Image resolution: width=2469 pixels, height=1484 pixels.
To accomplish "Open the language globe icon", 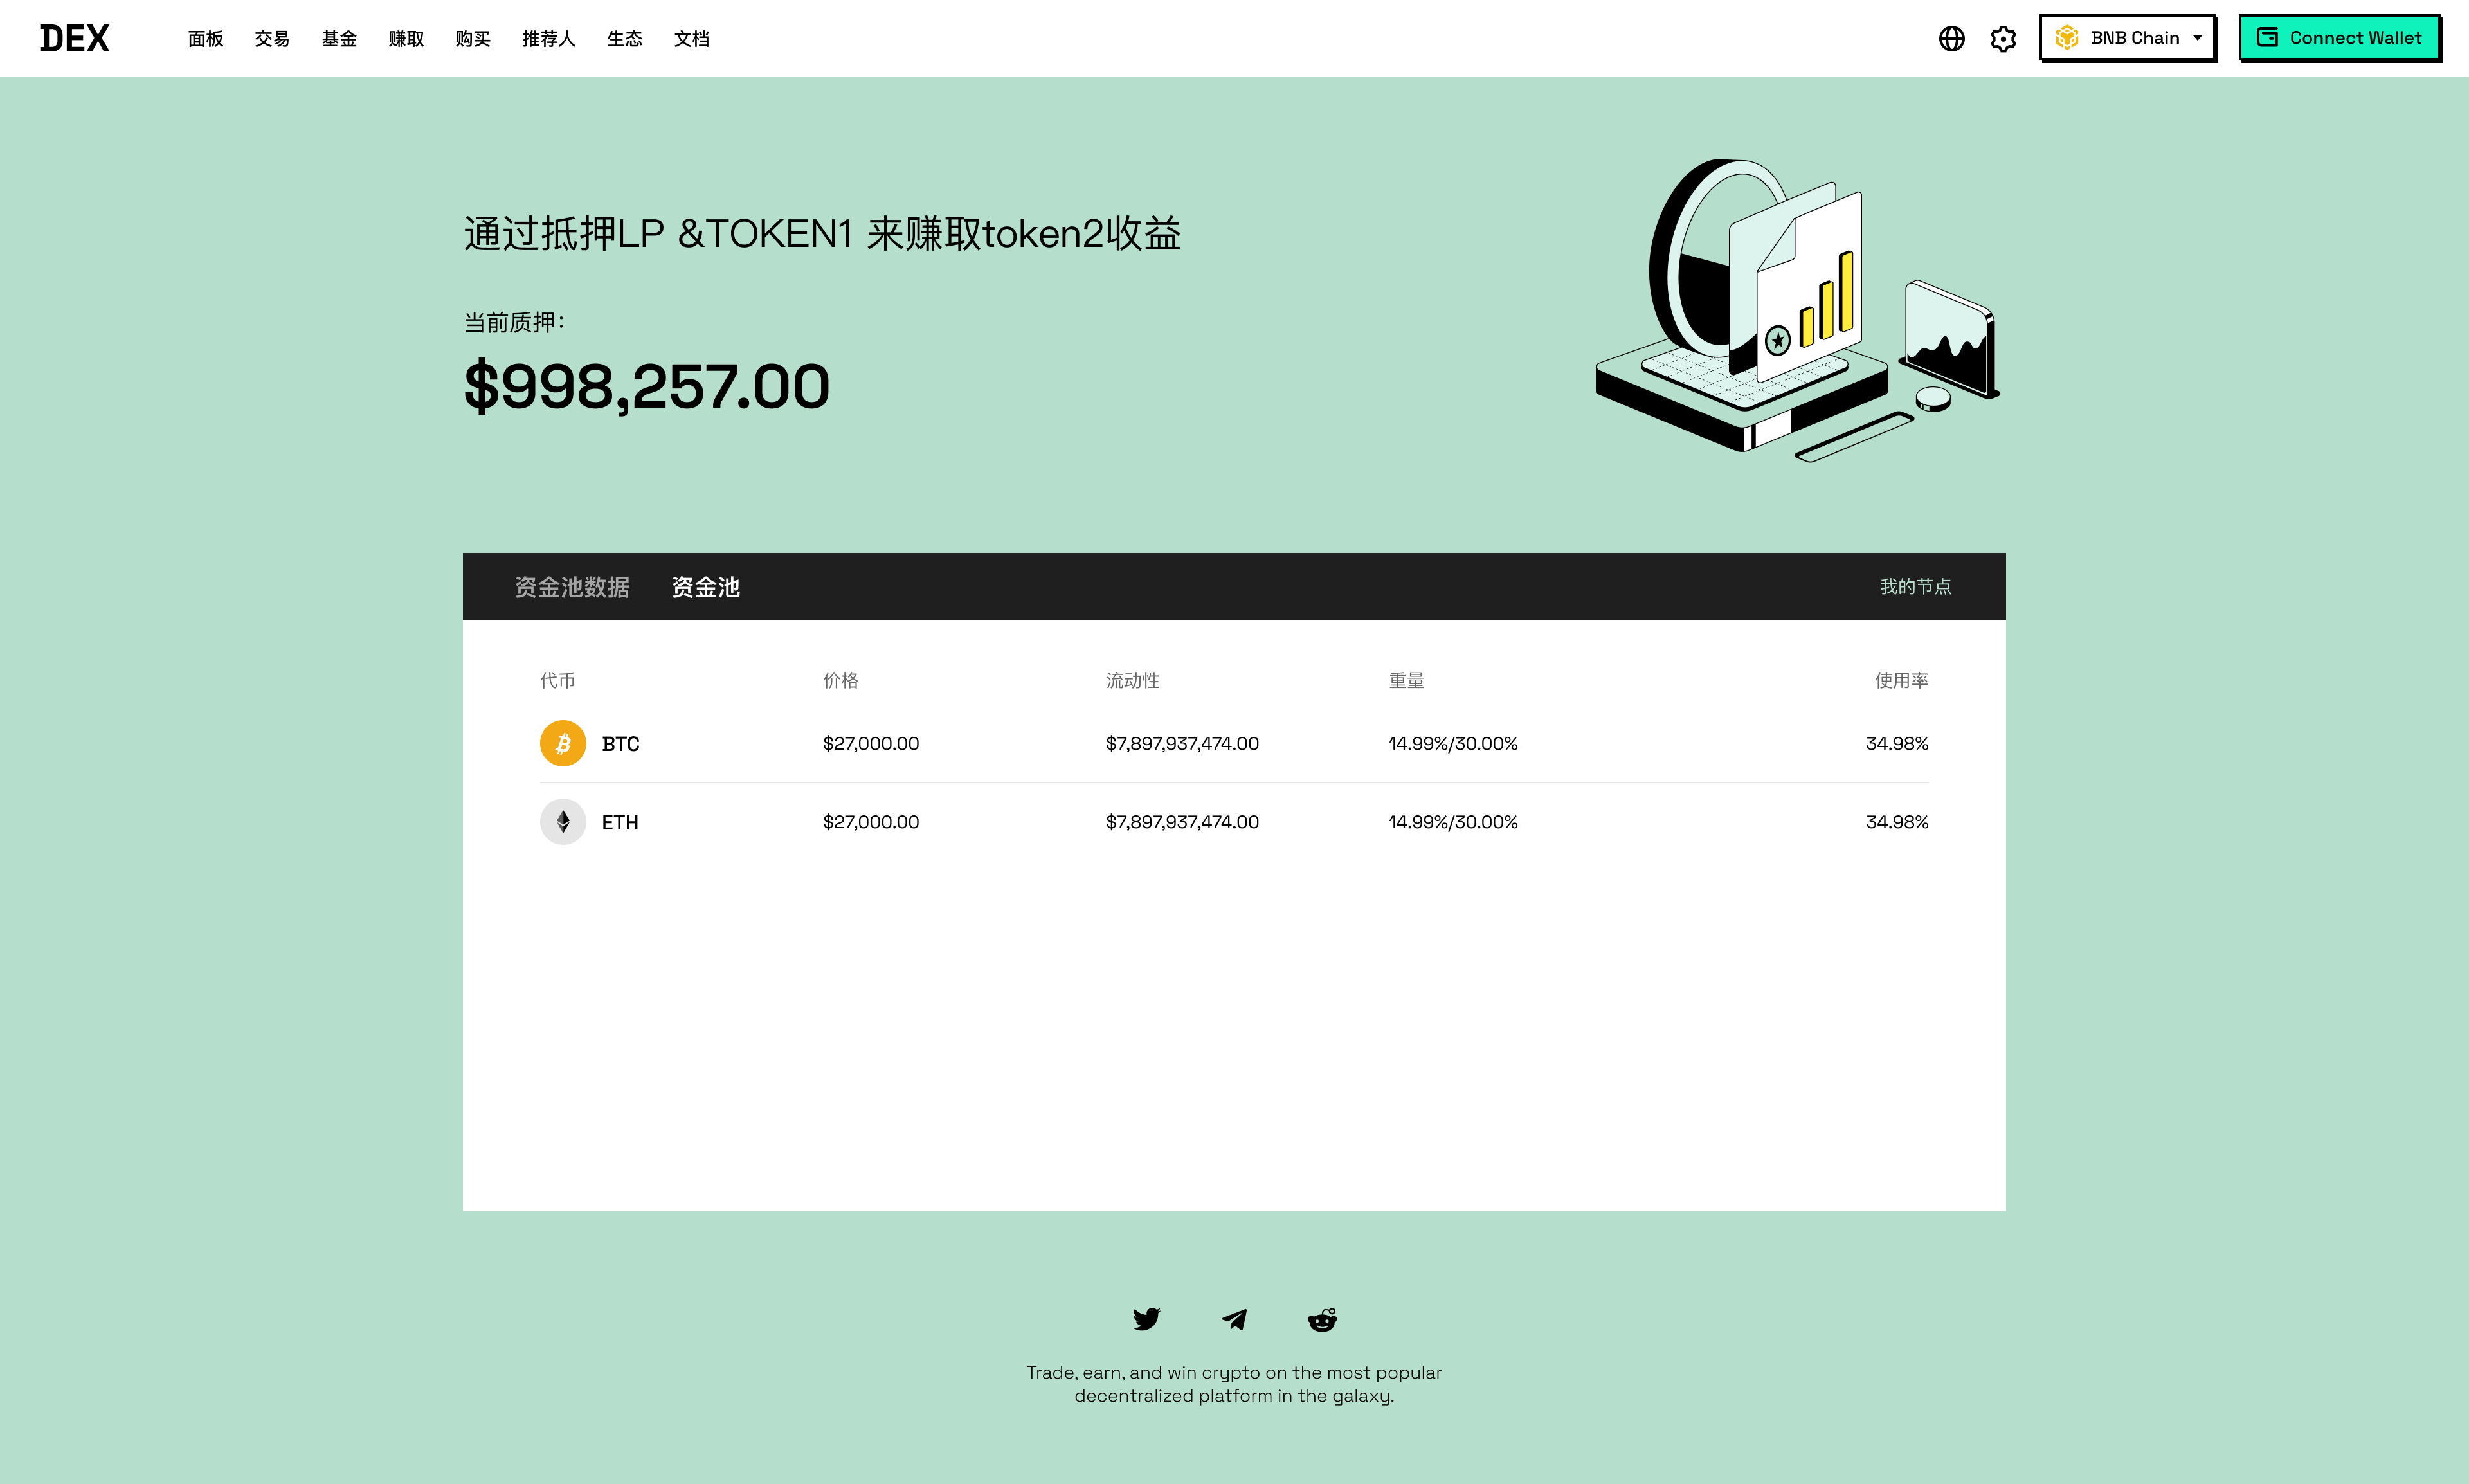I will pos(1951,38).
